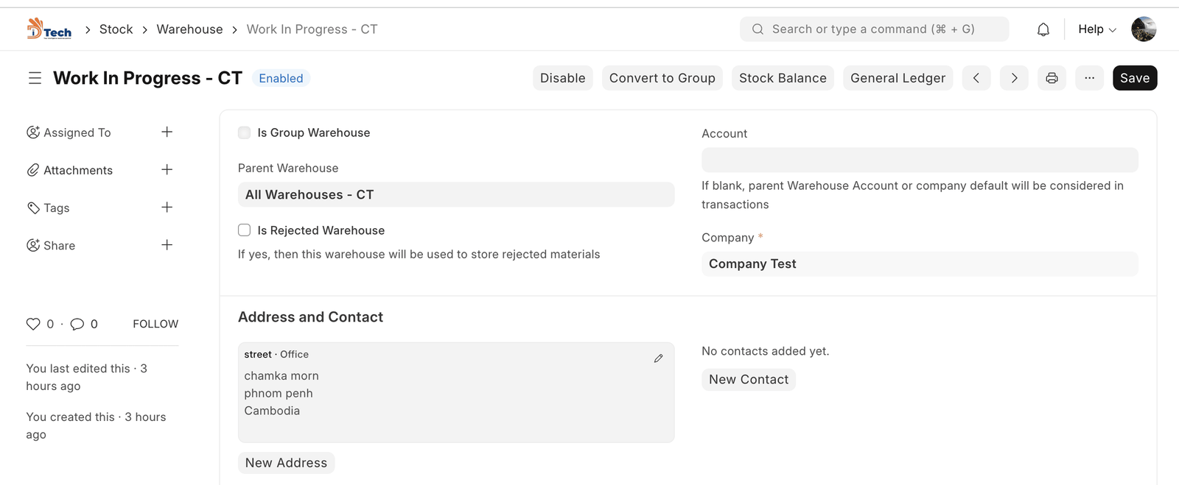Expand the Help dropdown menu
Image resolution: width=1179 pixels, height=485 pixels.
pos(1096,29)
